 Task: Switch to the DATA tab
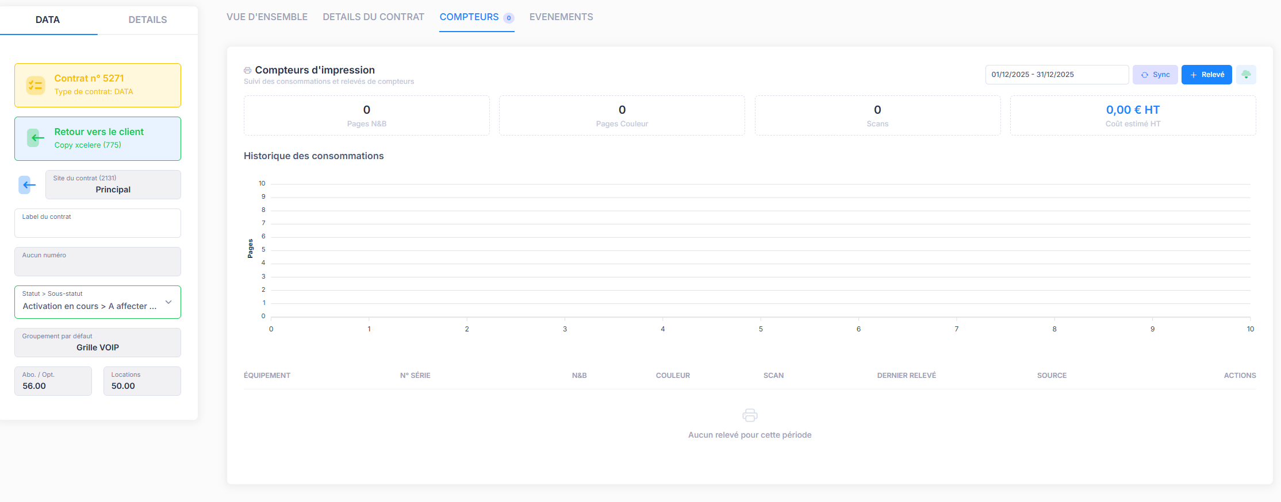48,20
